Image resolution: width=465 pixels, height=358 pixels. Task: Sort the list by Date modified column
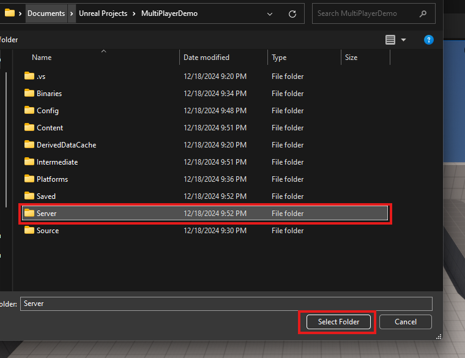(206, 58)
